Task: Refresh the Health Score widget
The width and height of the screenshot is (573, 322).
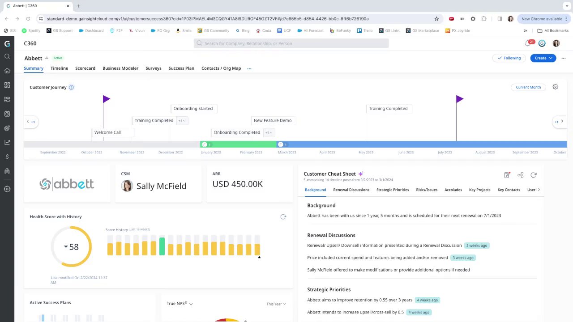Action: point(283,217)
